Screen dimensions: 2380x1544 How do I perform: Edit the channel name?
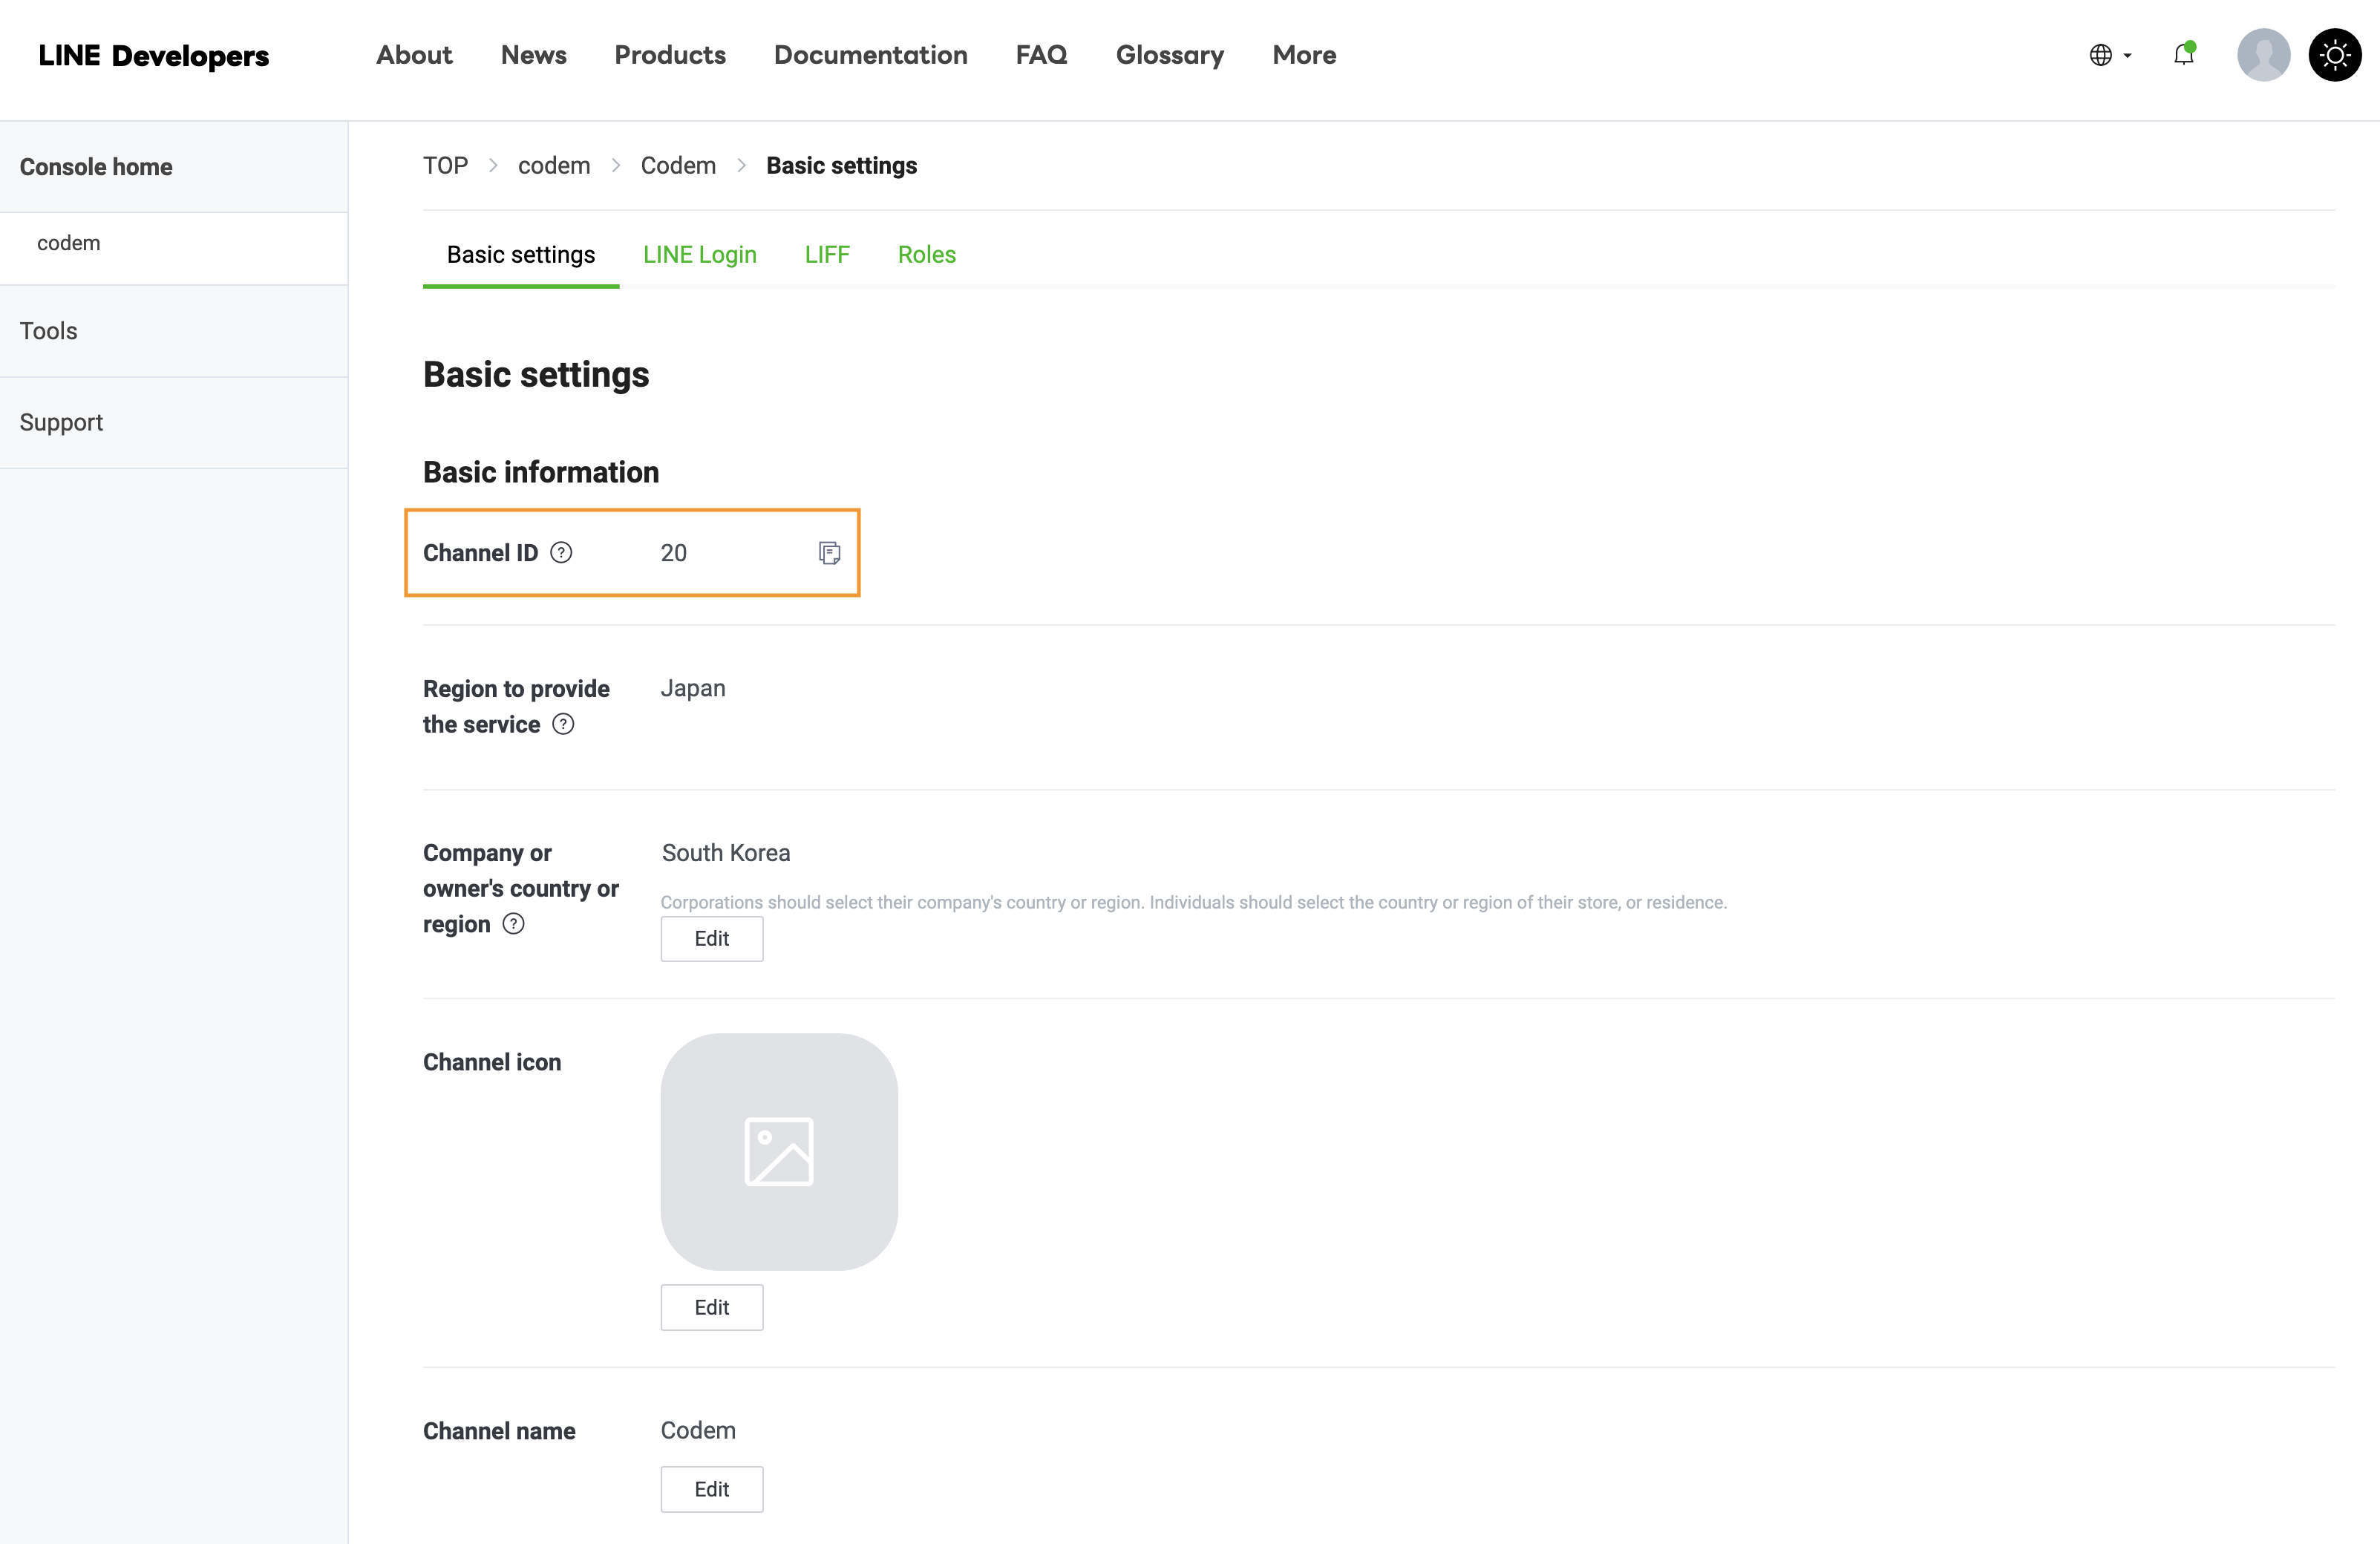[x=712, y=1490]
